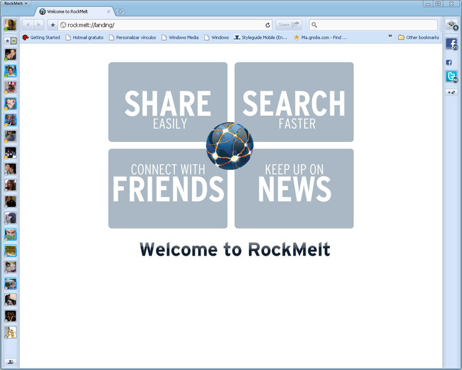This screenshot has height=370, width=462.
Task: Click the add friends button at sidebar bottom
Action: 11,361
